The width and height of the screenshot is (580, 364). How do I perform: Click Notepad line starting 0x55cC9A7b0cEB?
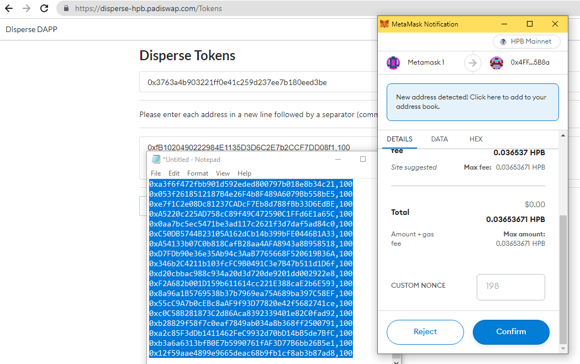point(251,303)
